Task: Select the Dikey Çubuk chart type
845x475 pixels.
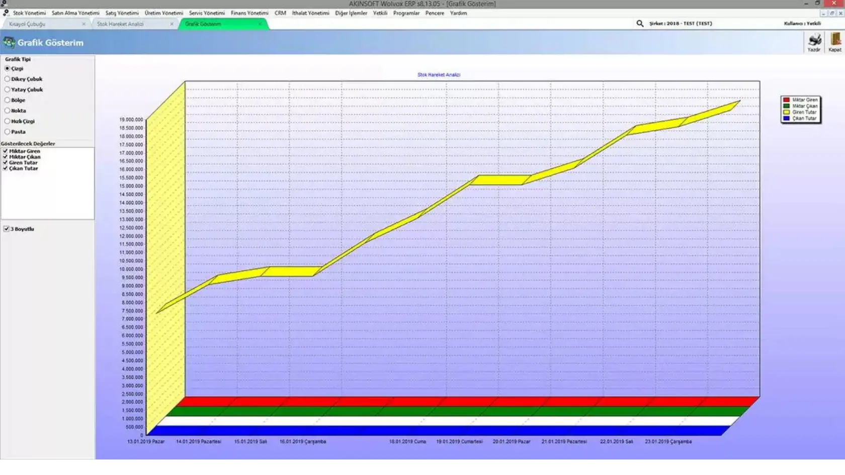Action: (8, 79)
